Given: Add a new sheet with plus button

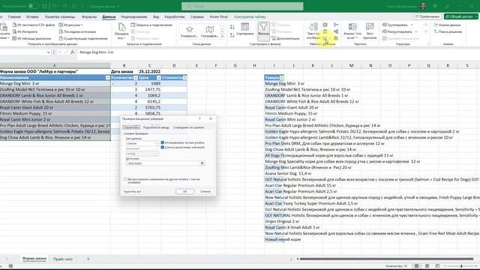Looking at the screenshot, I should pyautogui.click(x=88, y=259).
